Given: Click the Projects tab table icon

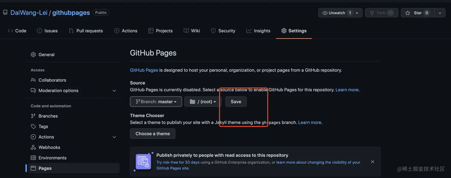Looking at the screenshot, I should 151,31.
